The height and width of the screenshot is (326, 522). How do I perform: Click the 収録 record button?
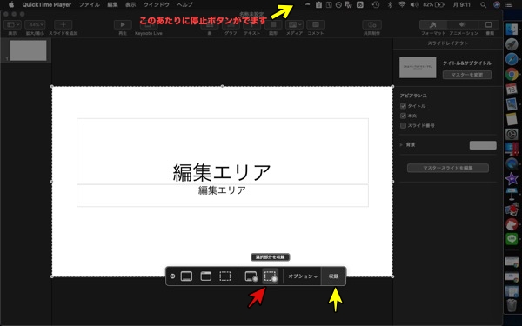(333, 276)
